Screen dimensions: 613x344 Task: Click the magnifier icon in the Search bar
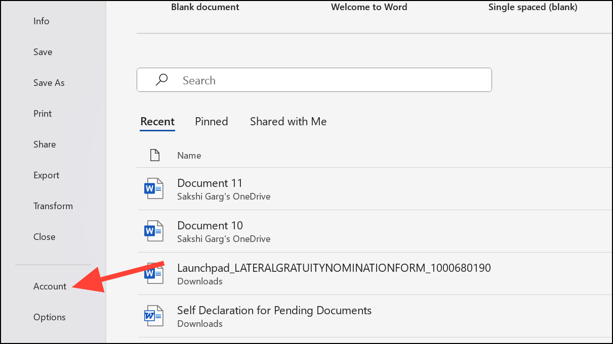pos(161,79)
